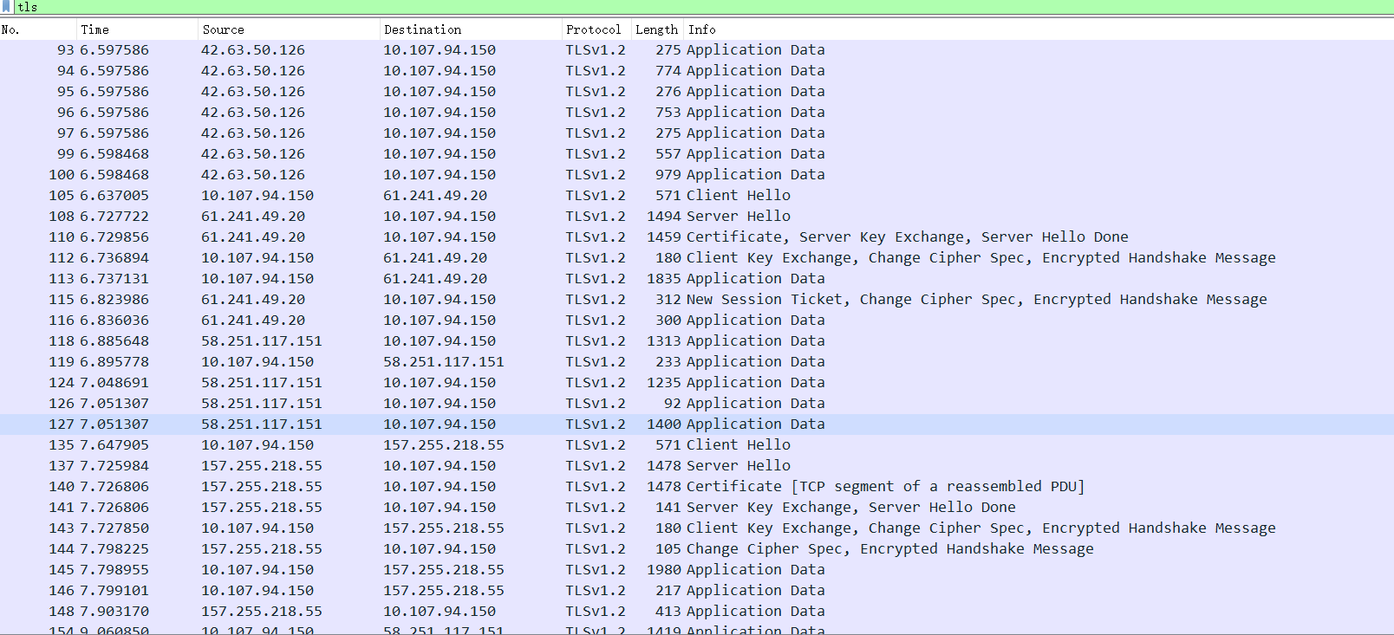Viewport: 1394px width, 635px height.
Task: Select packet 140 Certificate reassembled PDU row
Action: click(697, 487)
